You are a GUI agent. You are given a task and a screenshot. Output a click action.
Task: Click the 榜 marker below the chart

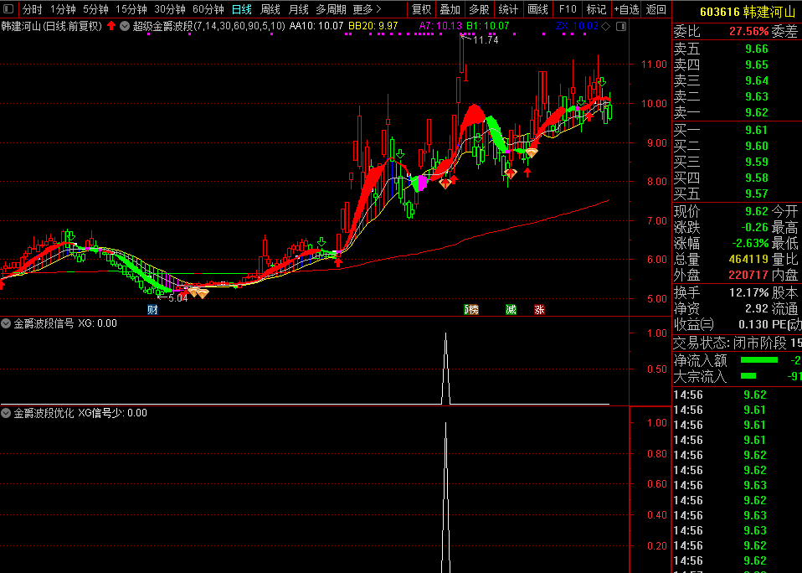(x=472, y=309)
